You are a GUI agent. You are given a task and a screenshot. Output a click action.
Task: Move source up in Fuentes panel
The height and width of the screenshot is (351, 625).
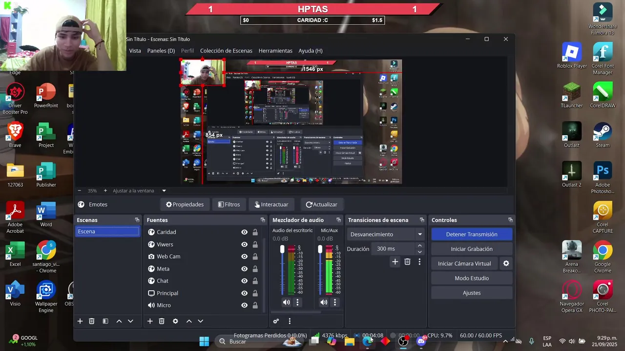(189, 321)
